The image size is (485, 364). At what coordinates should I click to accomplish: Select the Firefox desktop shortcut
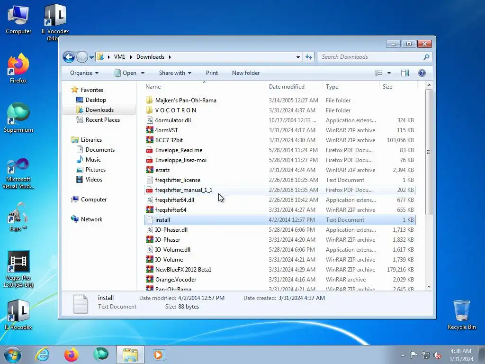coord(18,68)
